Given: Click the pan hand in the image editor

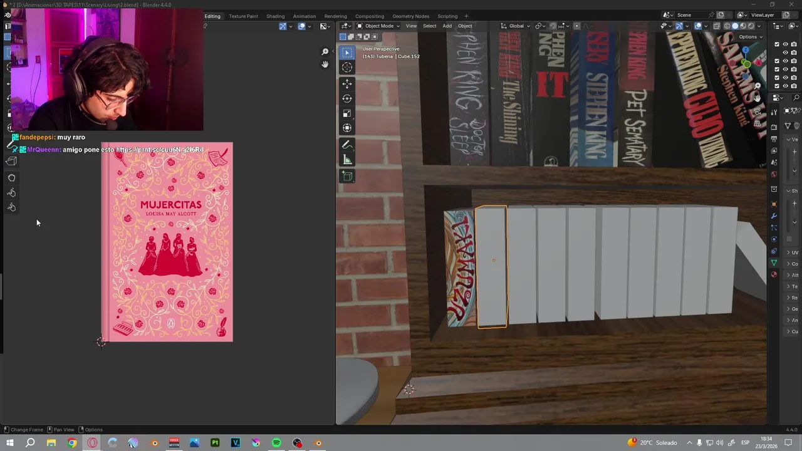Looking at the screenshot, I should click(x=325, y=65).
